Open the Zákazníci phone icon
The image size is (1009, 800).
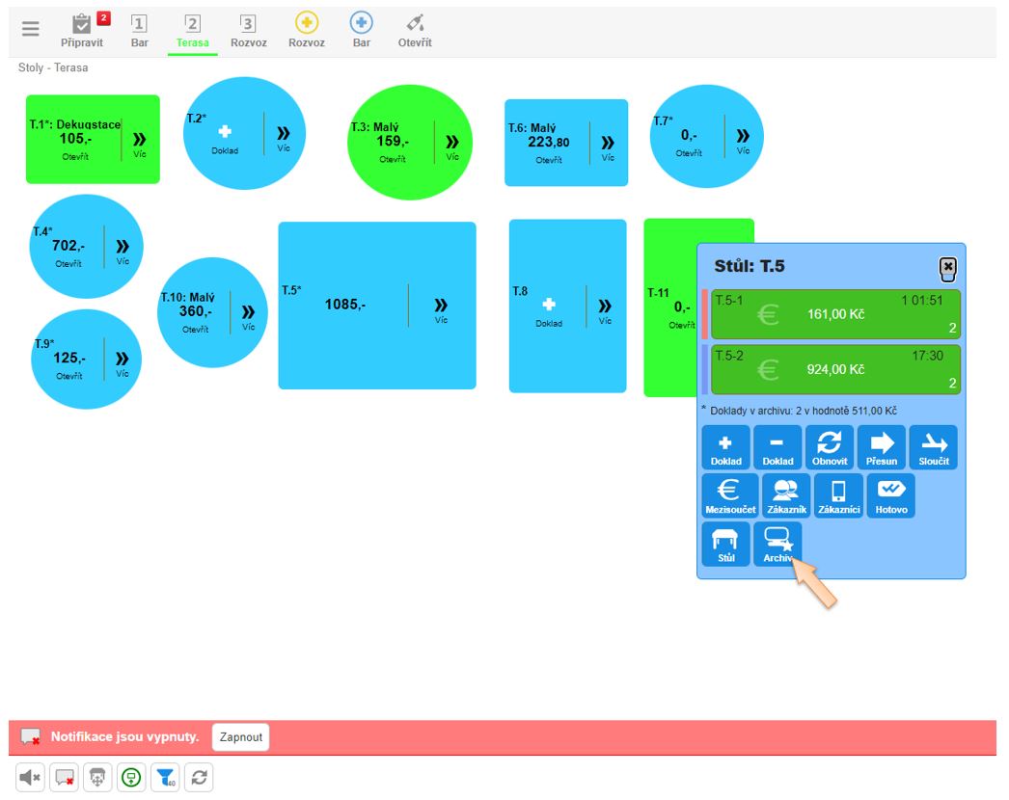838,495
